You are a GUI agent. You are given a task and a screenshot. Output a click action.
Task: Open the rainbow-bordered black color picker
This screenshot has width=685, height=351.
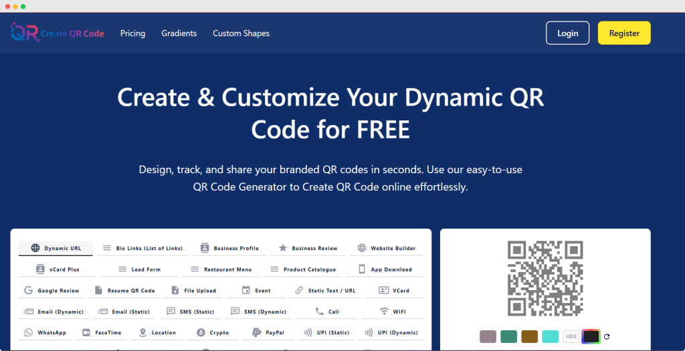pyautogui.click(x=591, y=336)
